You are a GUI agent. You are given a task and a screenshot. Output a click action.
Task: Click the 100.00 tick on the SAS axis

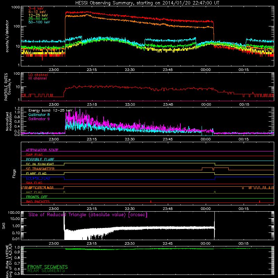(14, 212)
